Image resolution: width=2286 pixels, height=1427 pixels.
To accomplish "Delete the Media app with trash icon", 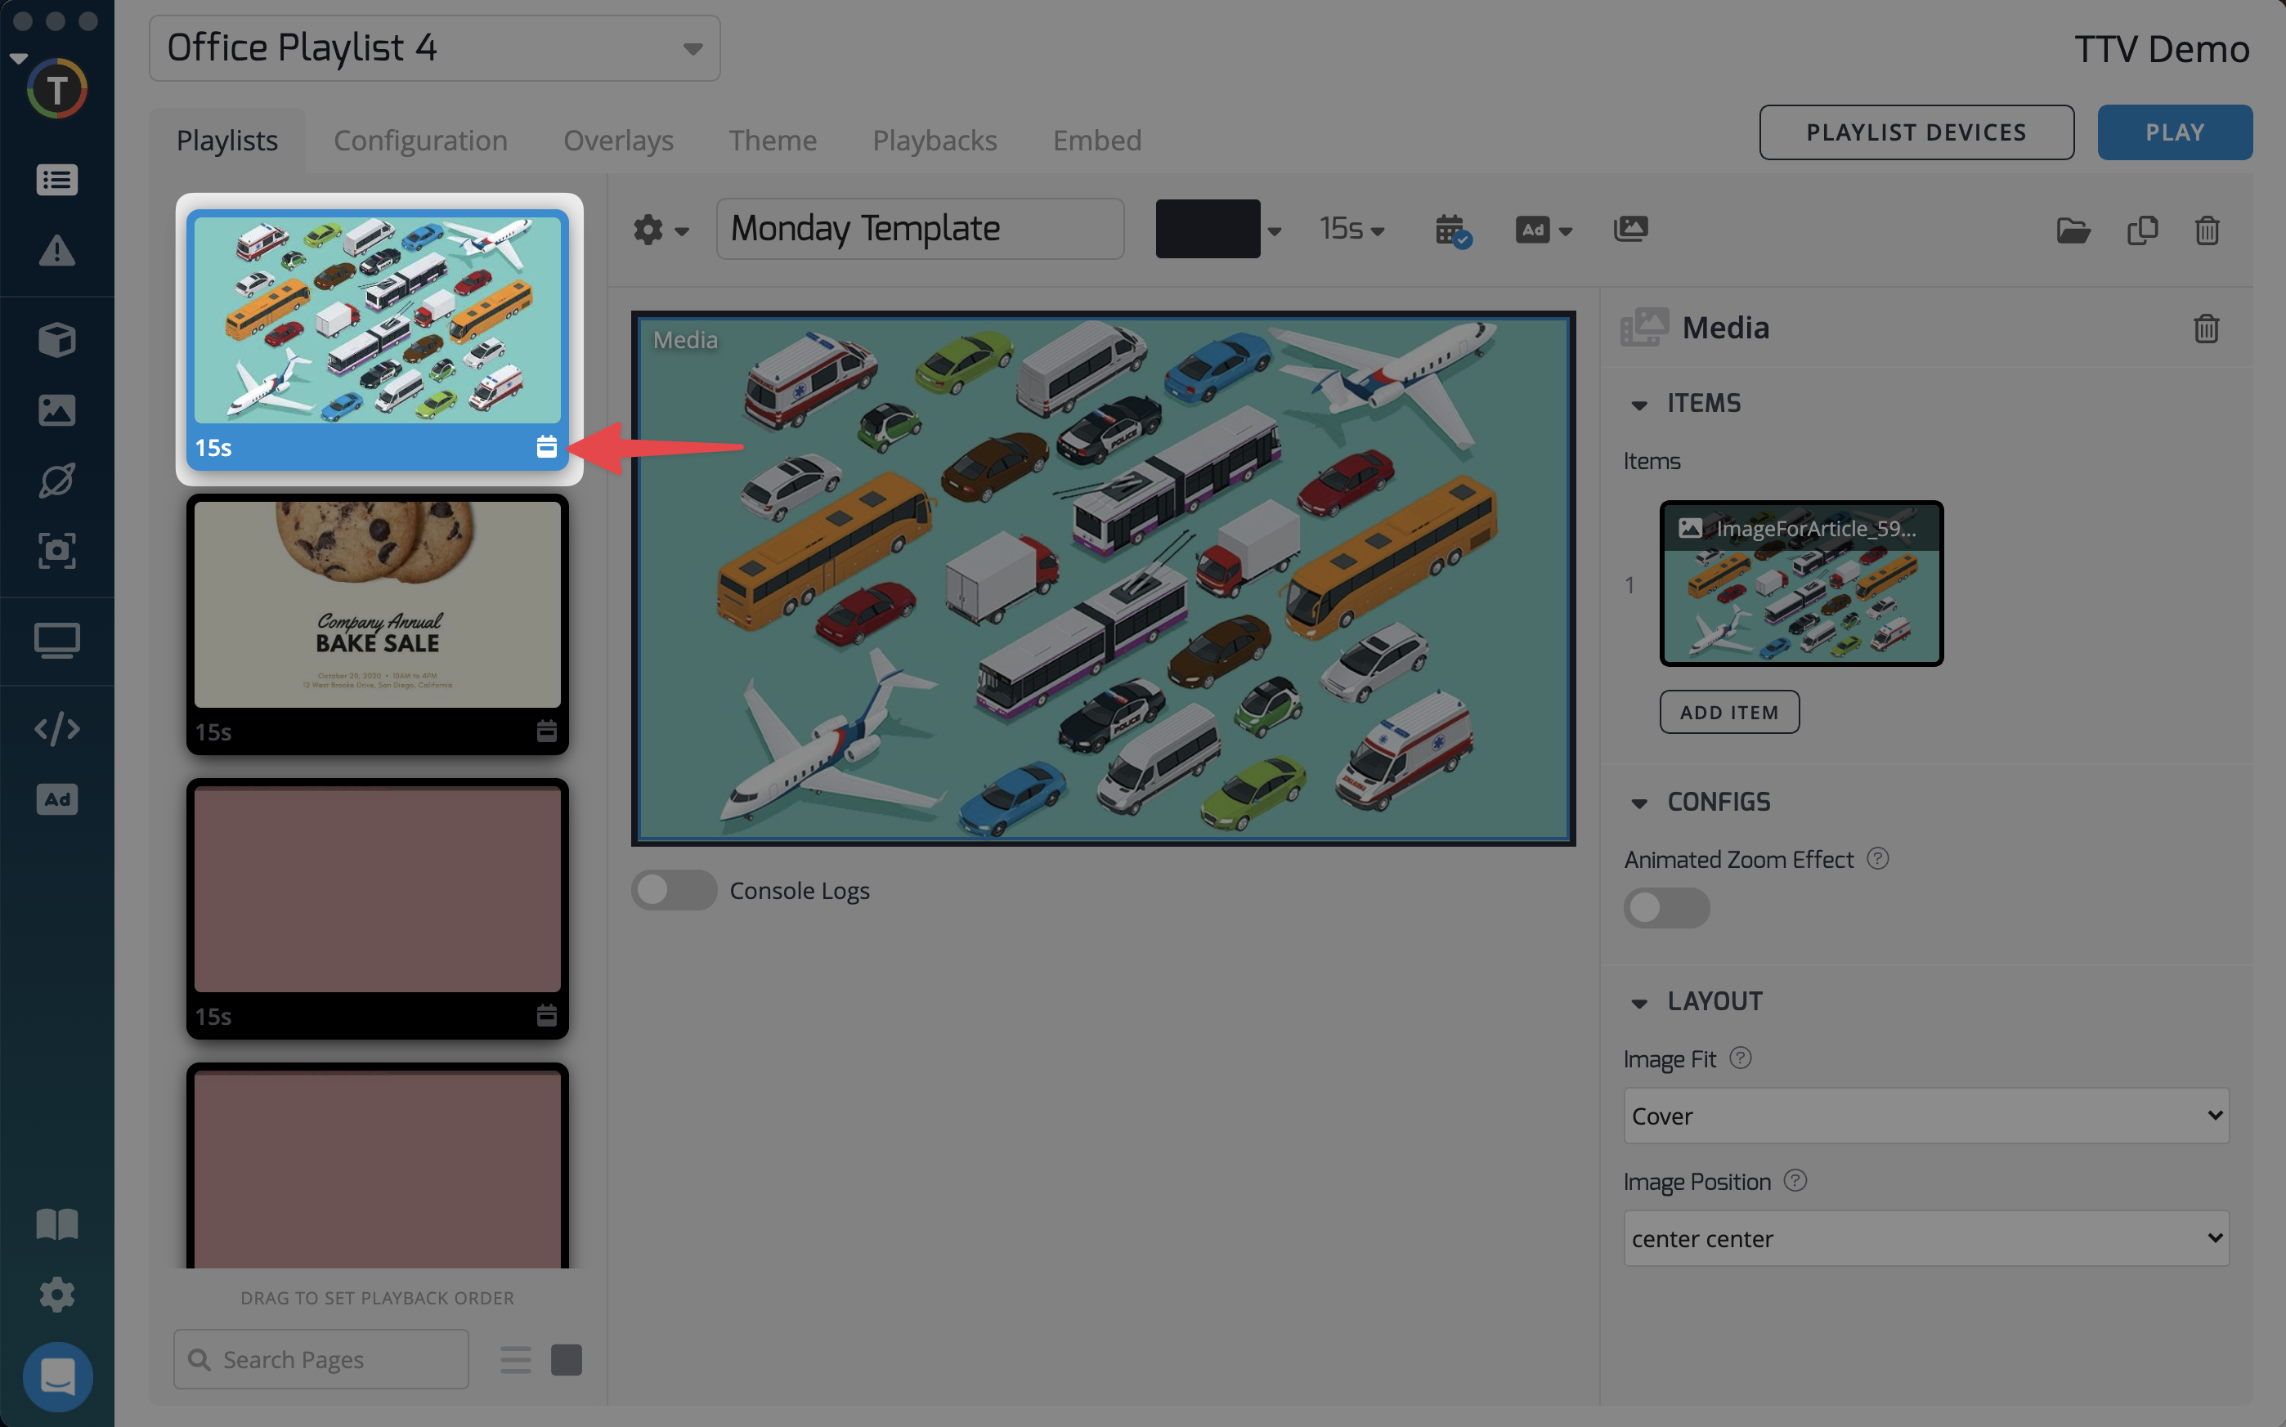I will 2205,329.
